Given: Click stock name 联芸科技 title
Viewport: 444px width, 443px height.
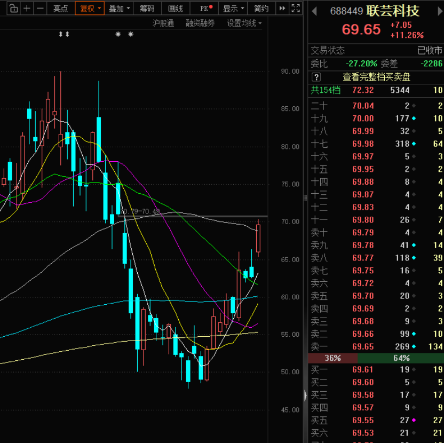Looking at the screenshot, I should 393,11.
